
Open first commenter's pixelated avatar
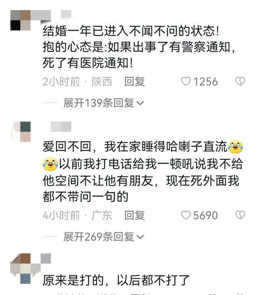pos(20,20)
